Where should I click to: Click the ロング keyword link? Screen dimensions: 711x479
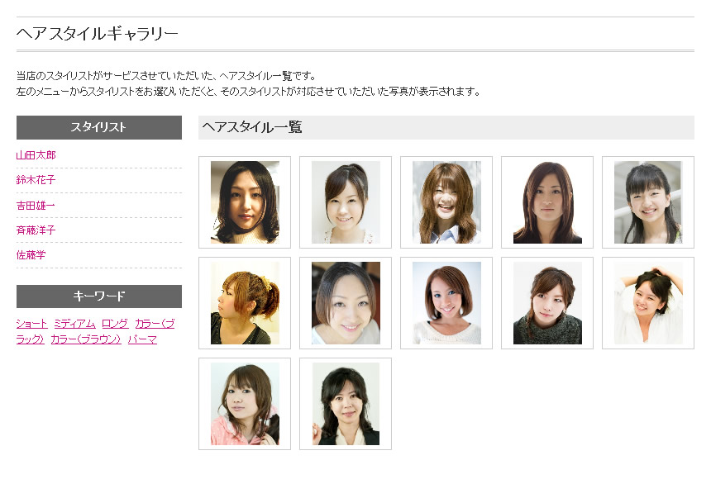pos(115,324)
